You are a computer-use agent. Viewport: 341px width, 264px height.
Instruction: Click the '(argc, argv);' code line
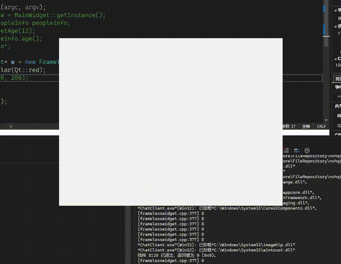click(23, 7)
